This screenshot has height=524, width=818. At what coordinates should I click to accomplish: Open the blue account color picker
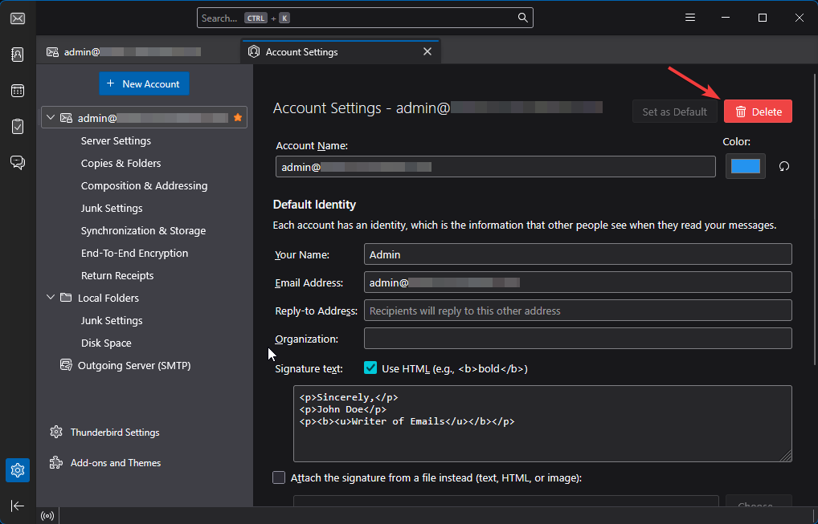click(x=746, y=166)
